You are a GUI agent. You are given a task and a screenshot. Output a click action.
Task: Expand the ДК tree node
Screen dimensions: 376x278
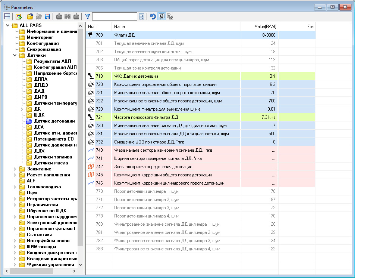(22, 109)
